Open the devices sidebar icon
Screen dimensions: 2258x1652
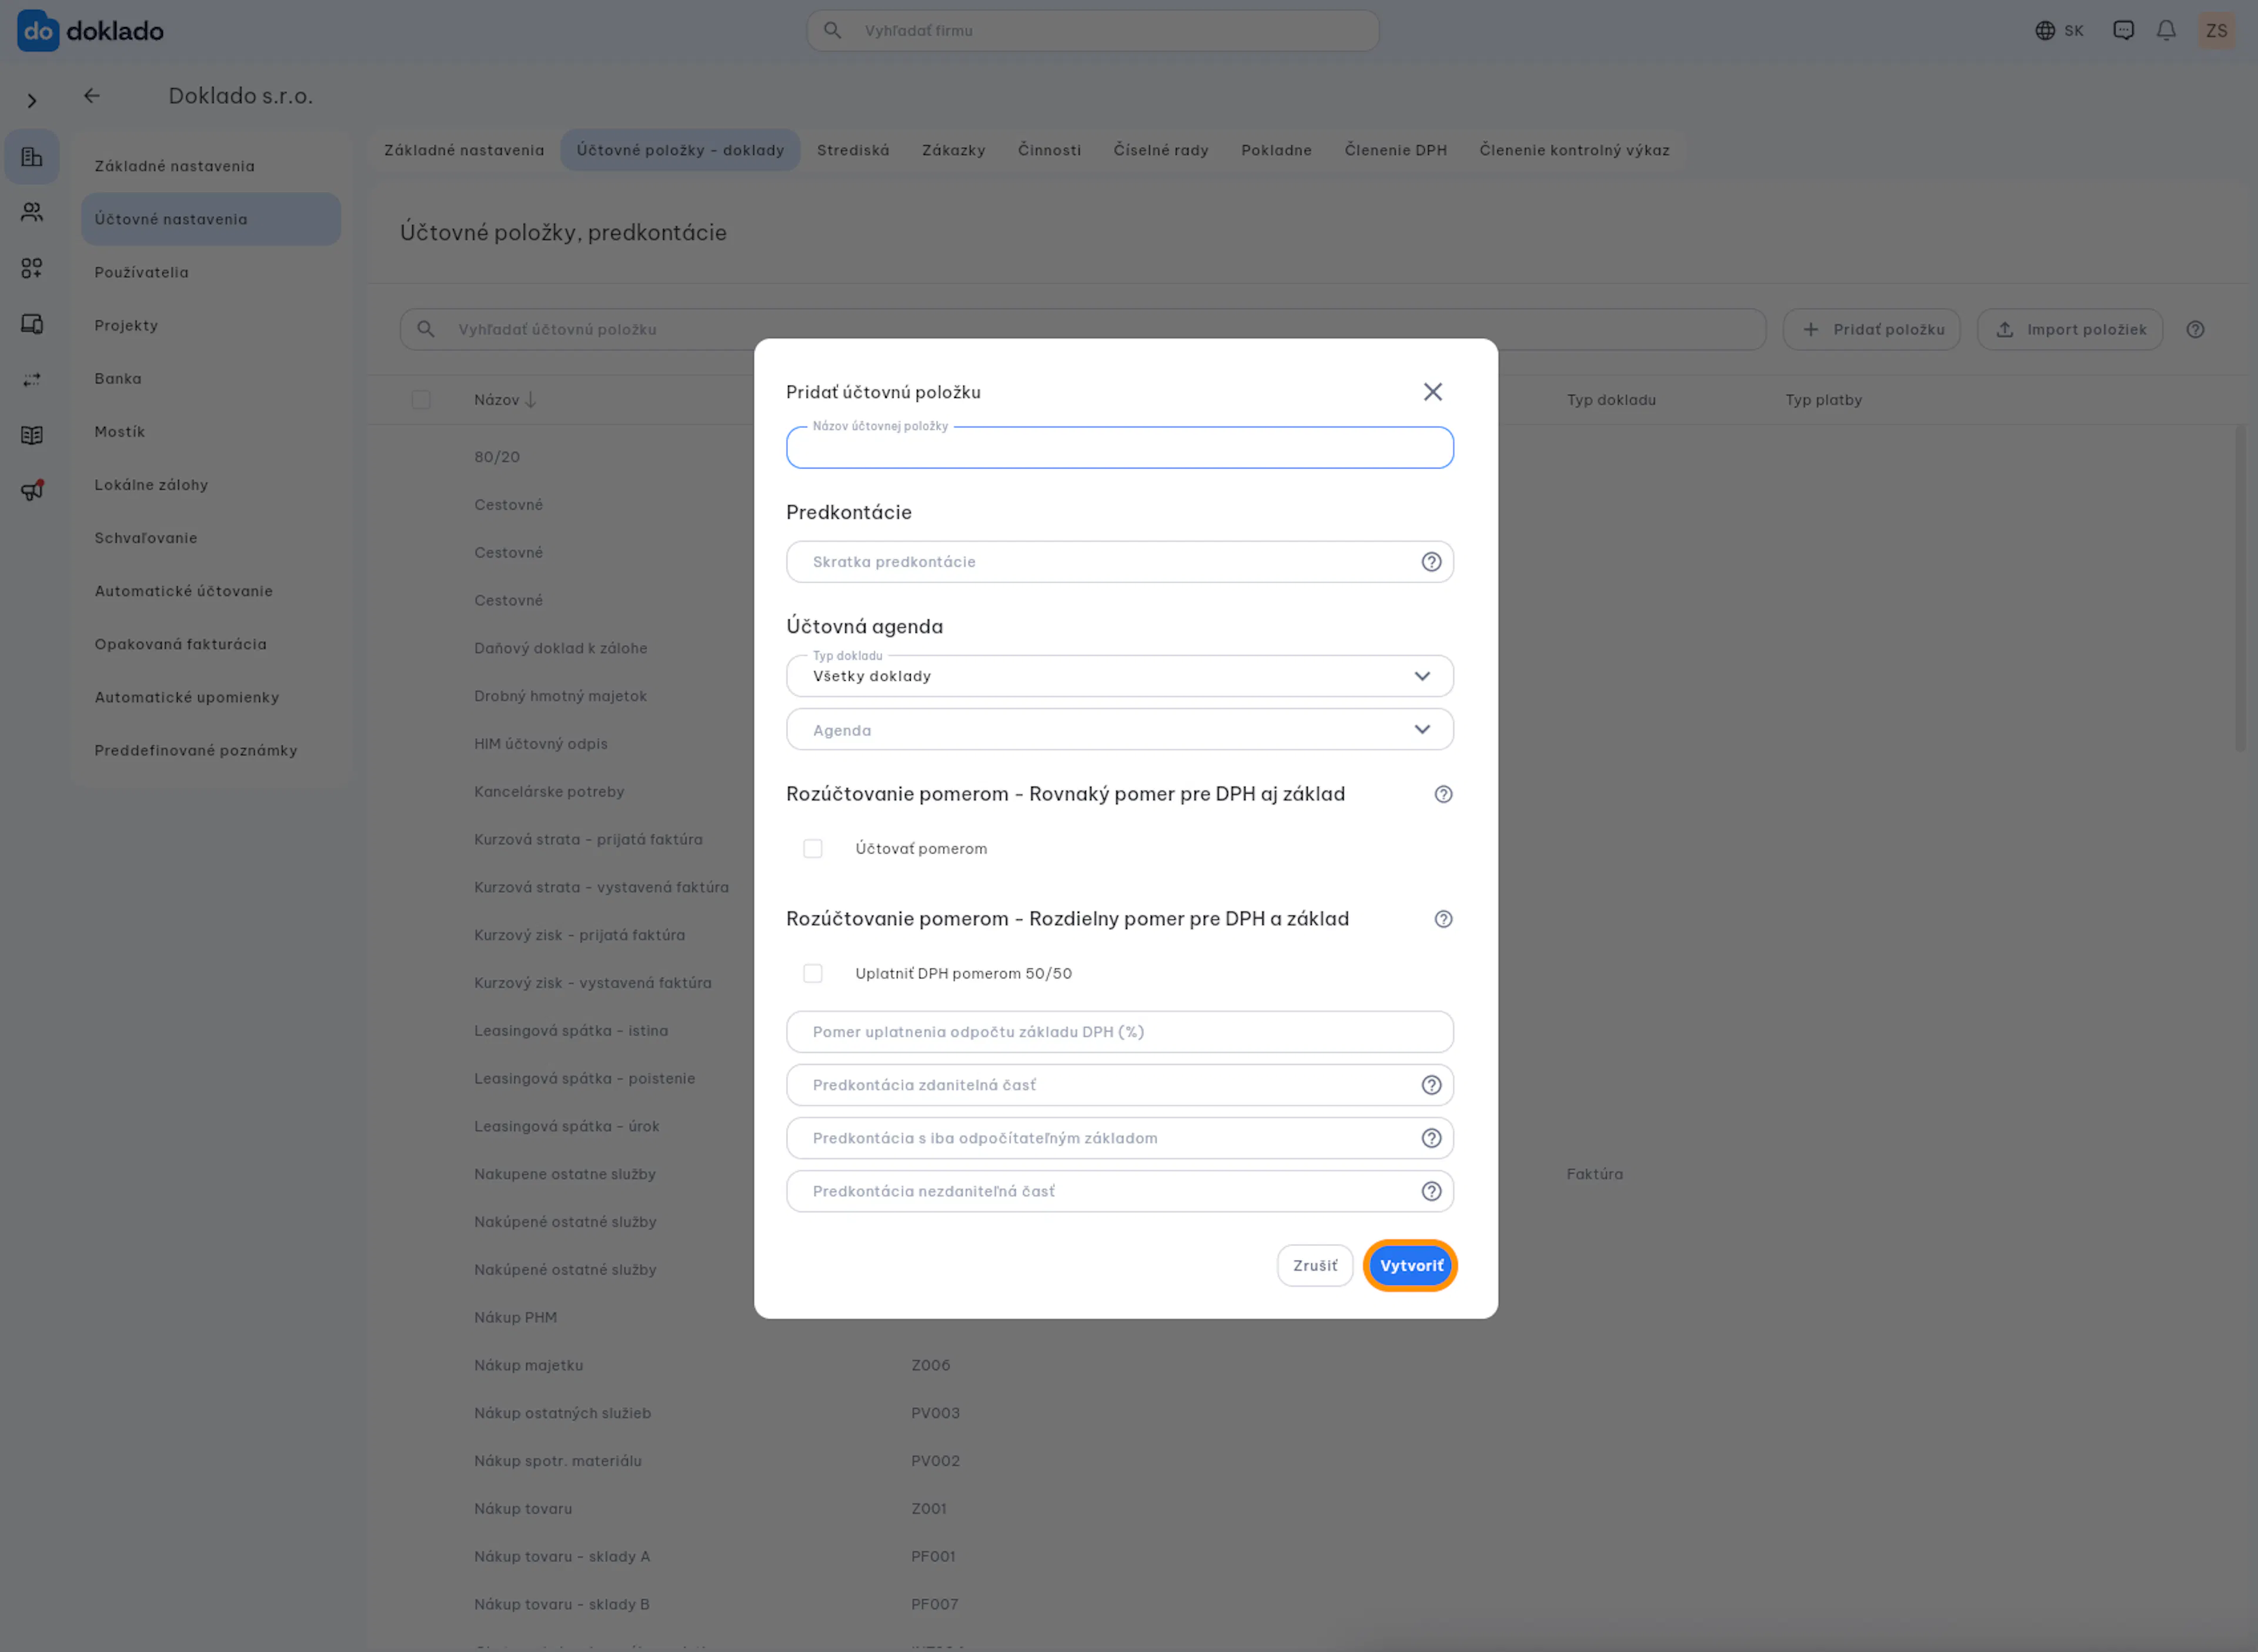[x=32, y=324]
